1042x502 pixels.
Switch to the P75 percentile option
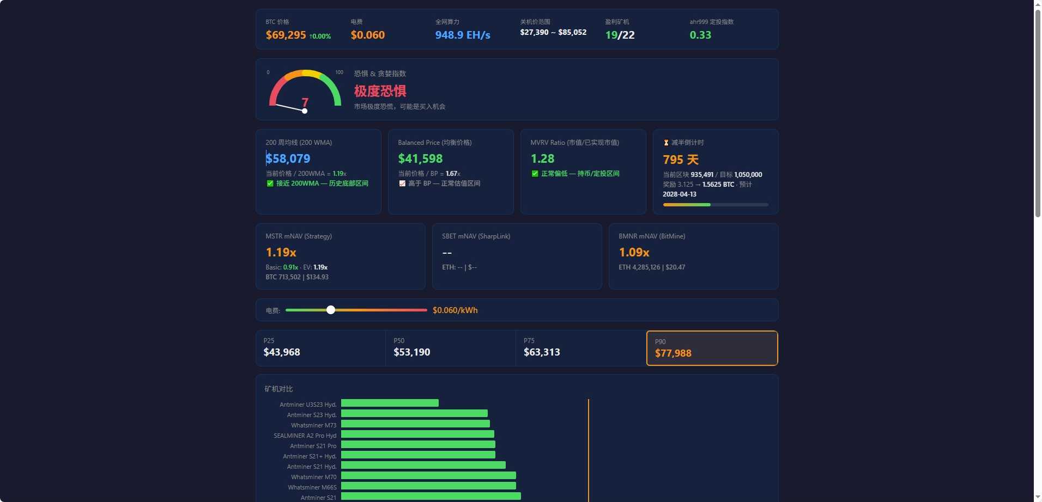coord(580,348)
